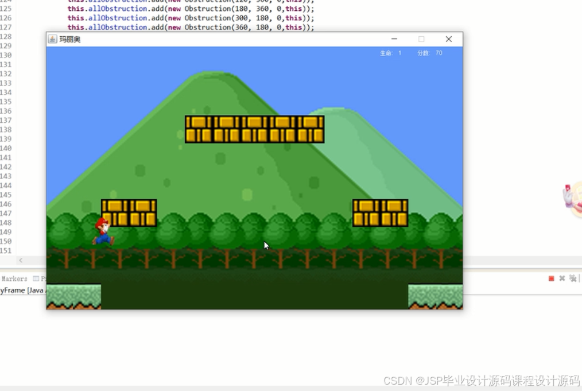Click code line 126 Obstruction(300, 180
Screen dimensions: 582x391
(191, 18)
